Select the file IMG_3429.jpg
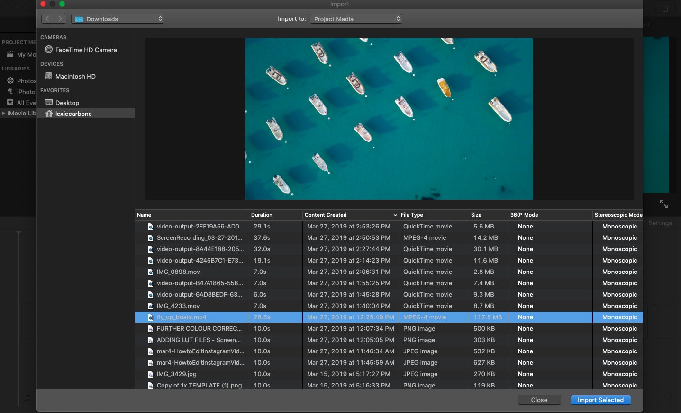The image size is (681, 413). point(176,374)
